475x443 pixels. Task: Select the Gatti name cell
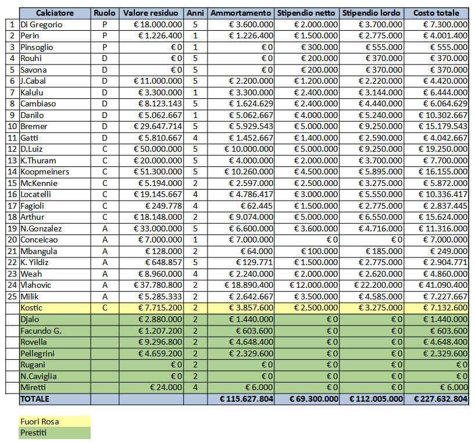pyautogui.click(x=55, y=138)
